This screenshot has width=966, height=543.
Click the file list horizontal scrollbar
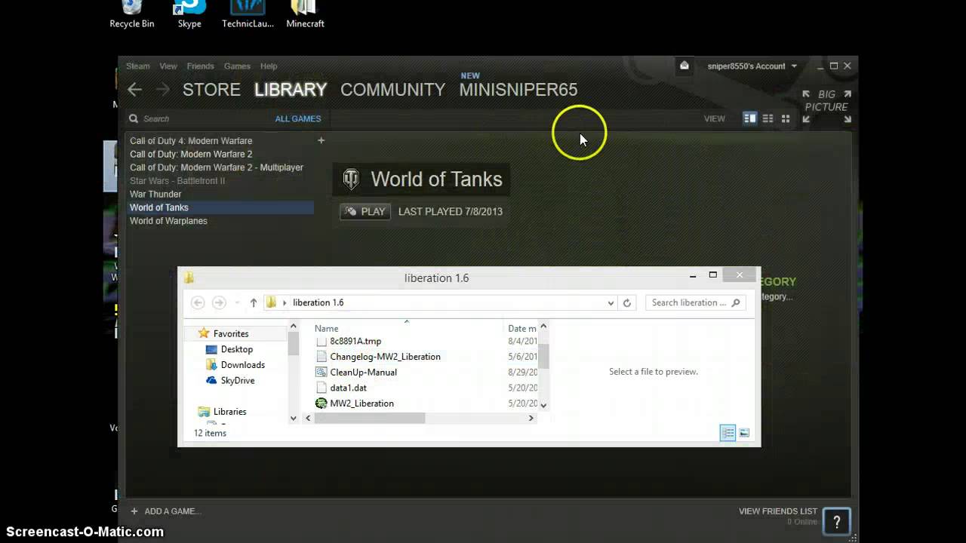pos(370,418)
